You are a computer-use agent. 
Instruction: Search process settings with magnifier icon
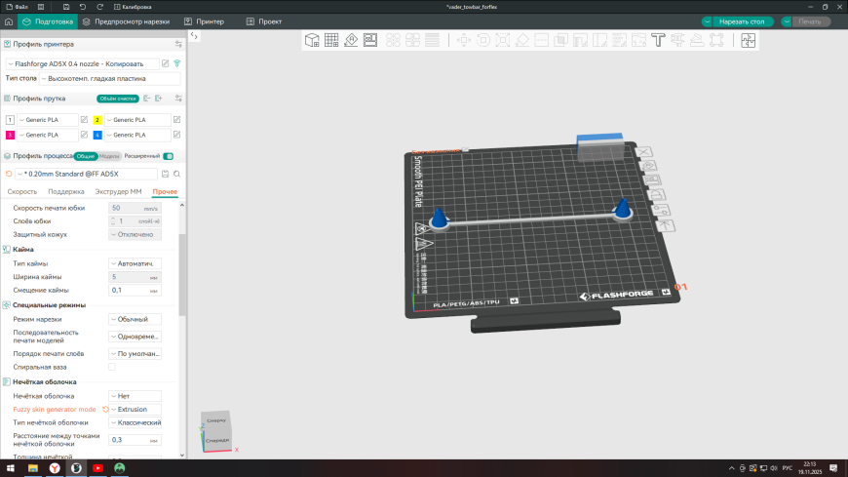click(176, 174)
